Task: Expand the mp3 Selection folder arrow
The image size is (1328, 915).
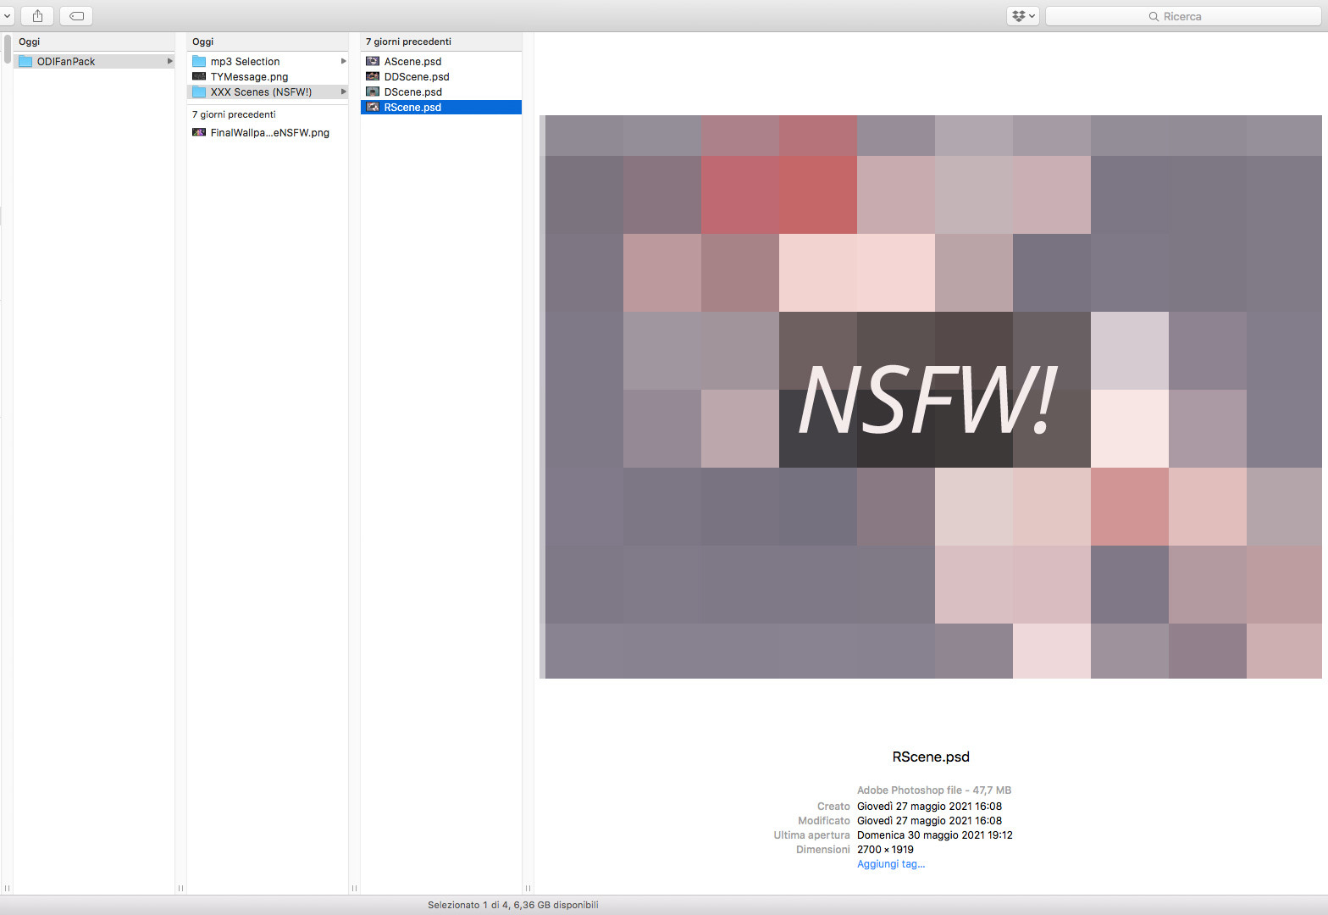Action: click(x=343, y=61)
